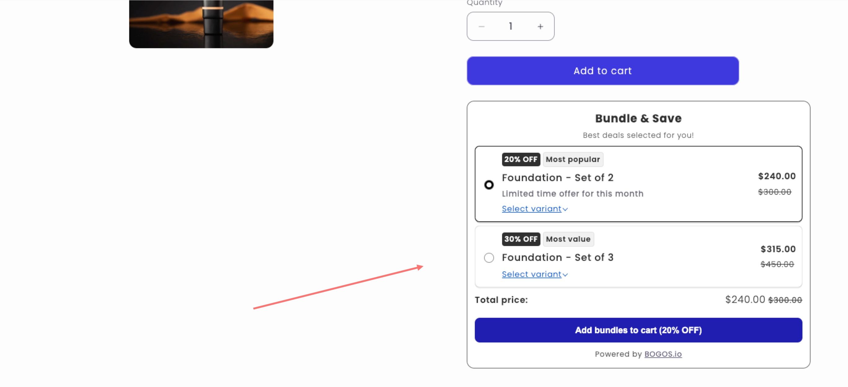Click the Most popular tag
The height and width of the screenshot is (387, 848).
tap(572, 160)
